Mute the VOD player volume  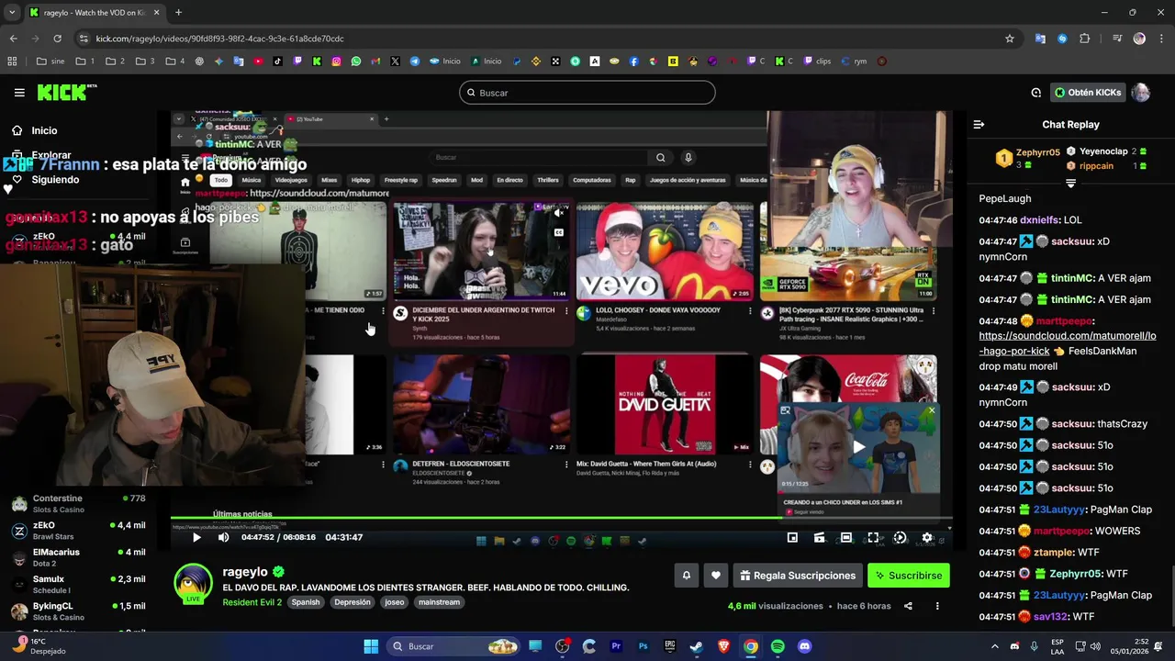223,538
